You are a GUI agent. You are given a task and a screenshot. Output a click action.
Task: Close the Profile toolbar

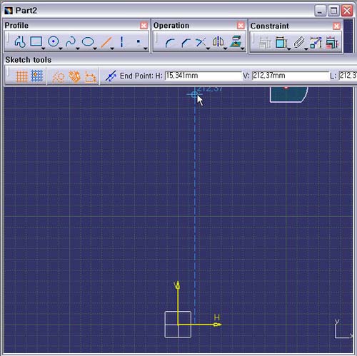(144, 26)
